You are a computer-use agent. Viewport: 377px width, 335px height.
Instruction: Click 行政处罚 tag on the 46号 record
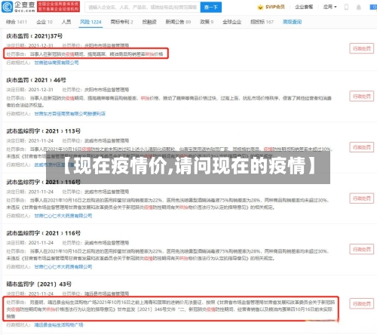[362, 97]
